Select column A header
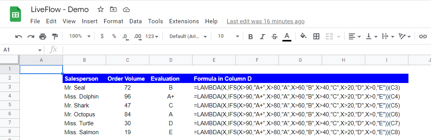431x140 pixels. (x=41, y=60)
